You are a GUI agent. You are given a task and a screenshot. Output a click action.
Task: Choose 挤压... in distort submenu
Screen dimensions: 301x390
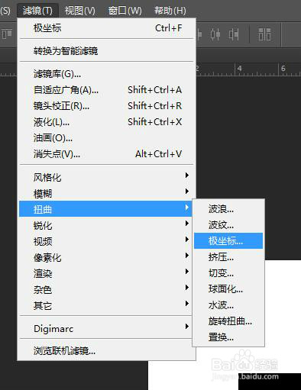point(228,257)
